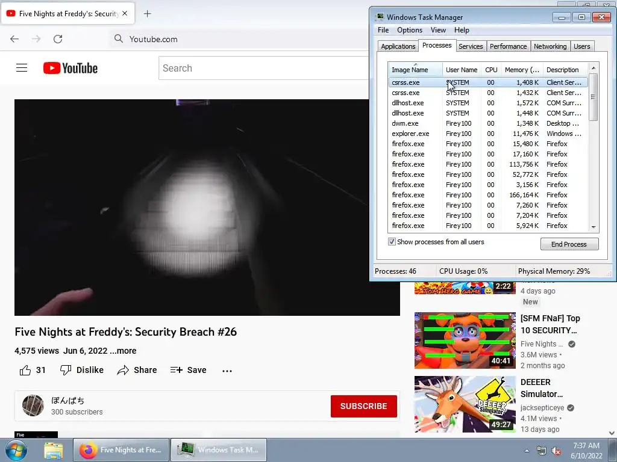This screenshot has height=462, width=617.
Task: Open the three-dot more actions menu
Action: (x=227, y=371)
